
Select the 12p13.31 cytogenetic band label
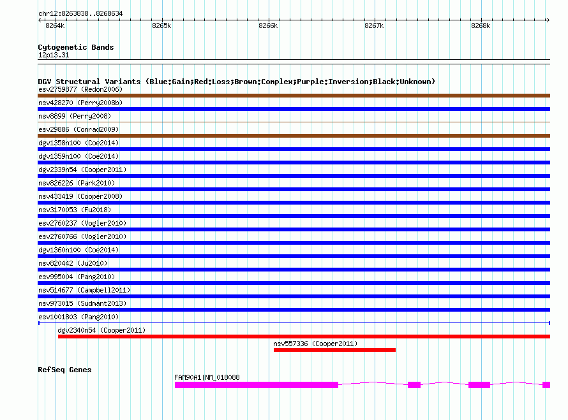coord(54,55)
